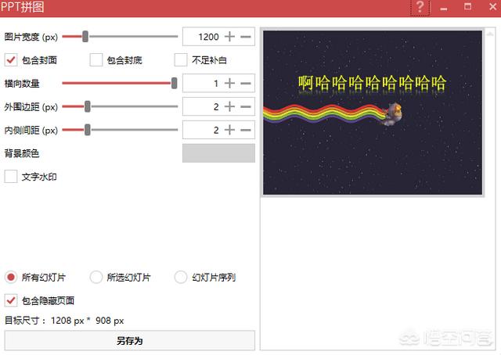501x355 pixels.
Task: Increase 内侧间距 with the plus icon
Action: [229, 130]
